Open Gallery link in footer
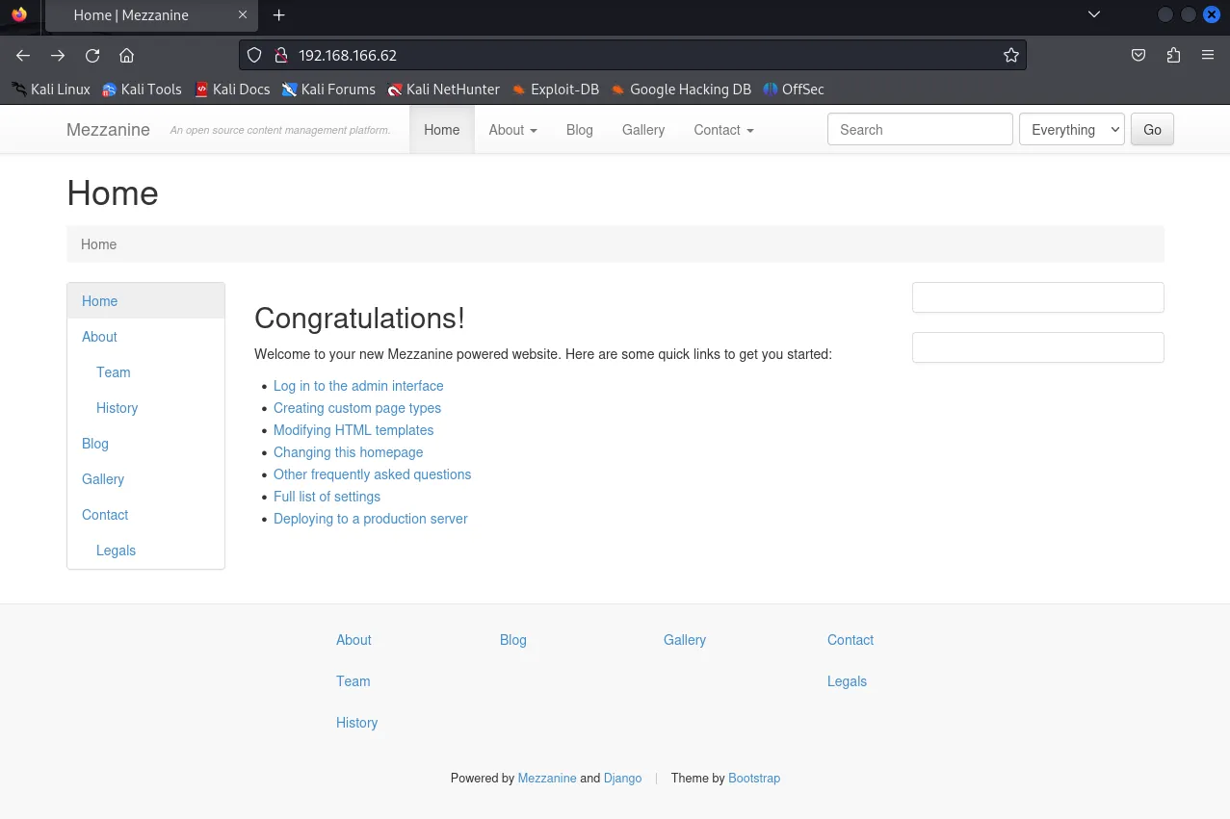Screen dimensions: 1230x819 [x=685, y=640]
